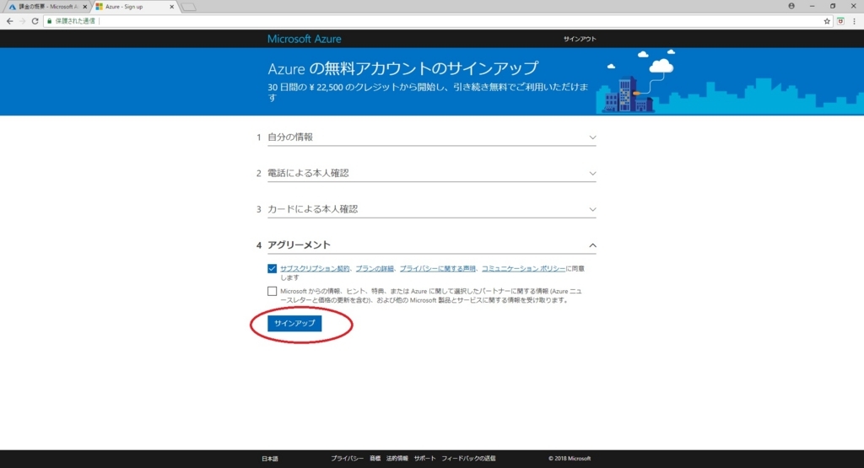Screen dimensions: 864x468
Task: Open フィードバックの送信 footer link
Action: click(468, 458)
